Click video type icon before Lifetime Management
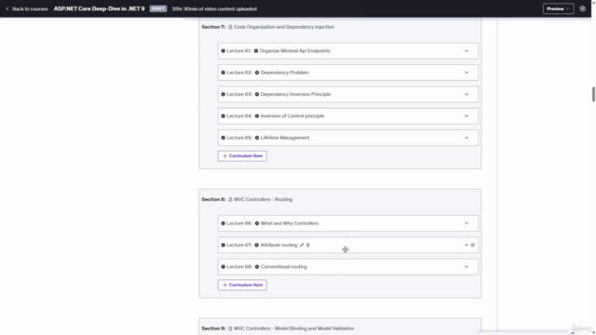This screenshot has height=335, width=596. coord(257,138)
